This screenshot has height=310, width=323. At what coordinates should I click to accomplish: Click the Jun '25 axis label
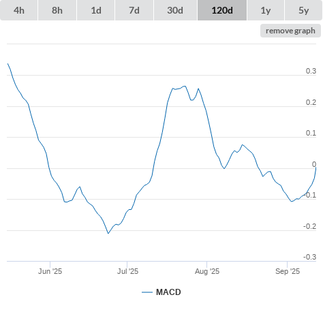[50, 271]
